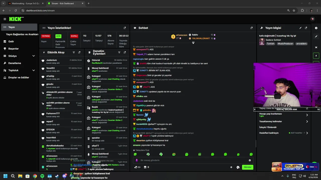Pop out the Yayın İstatistikleri panel
321x180 pixels.
point(125,28)
